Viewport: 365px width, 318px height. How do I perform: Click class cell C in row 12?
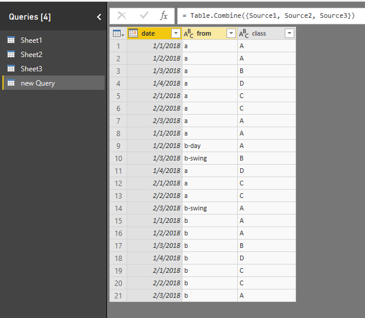266,183
